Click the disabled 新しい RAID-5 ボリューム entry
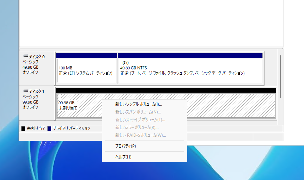This screenshot has height=180, width=304. point(140,135)
